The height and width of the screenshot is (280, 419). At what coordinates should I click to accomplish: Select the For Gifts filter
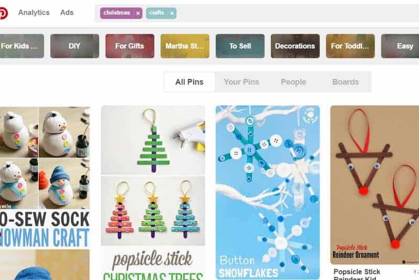pyautogui.click(x=129, y=46)
